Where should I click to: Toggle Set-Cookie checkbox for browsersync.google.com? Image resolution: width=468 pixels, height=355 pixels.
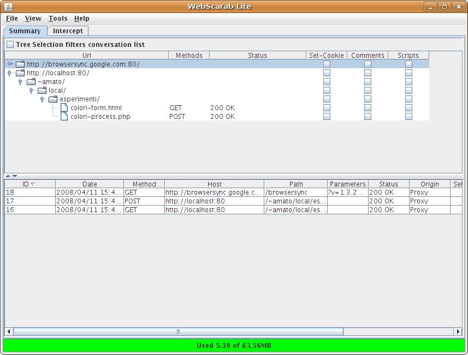pos(327,64)
